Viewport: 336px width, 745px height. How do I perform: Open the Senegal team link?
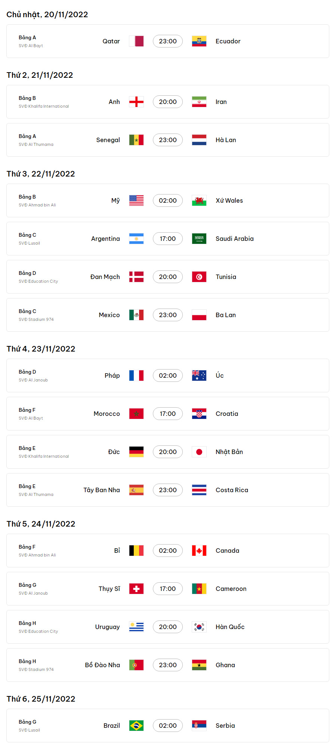(108, 140)
